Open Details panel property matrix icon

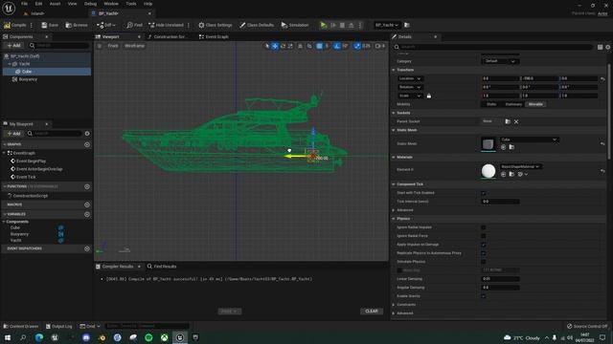click(x=600, y=47)
